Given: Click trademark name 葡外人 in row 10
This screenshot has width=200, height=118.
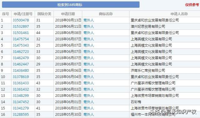Looking at the screenshot, I should coord(89,77).
